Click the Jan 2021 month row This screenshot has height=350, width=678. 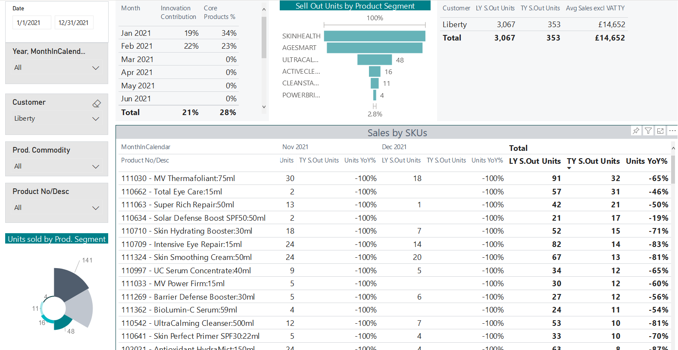178,33
